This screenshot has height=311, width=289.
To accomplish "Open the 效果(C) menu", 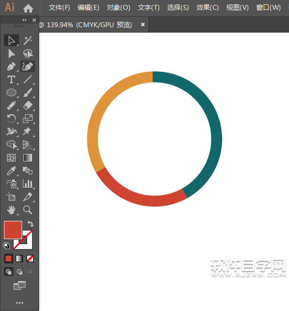I will click(x=208, y=8).
